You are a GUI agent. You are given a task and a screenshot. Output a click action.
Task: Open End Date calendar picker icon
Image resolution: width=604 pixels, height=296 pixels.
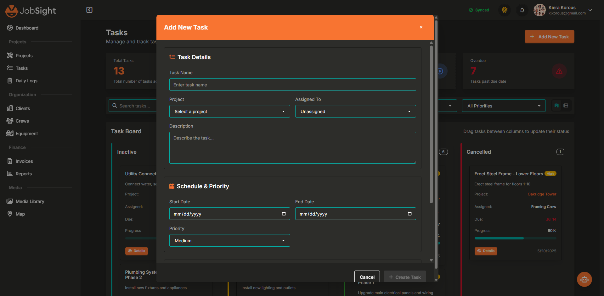tap(410, 214)
